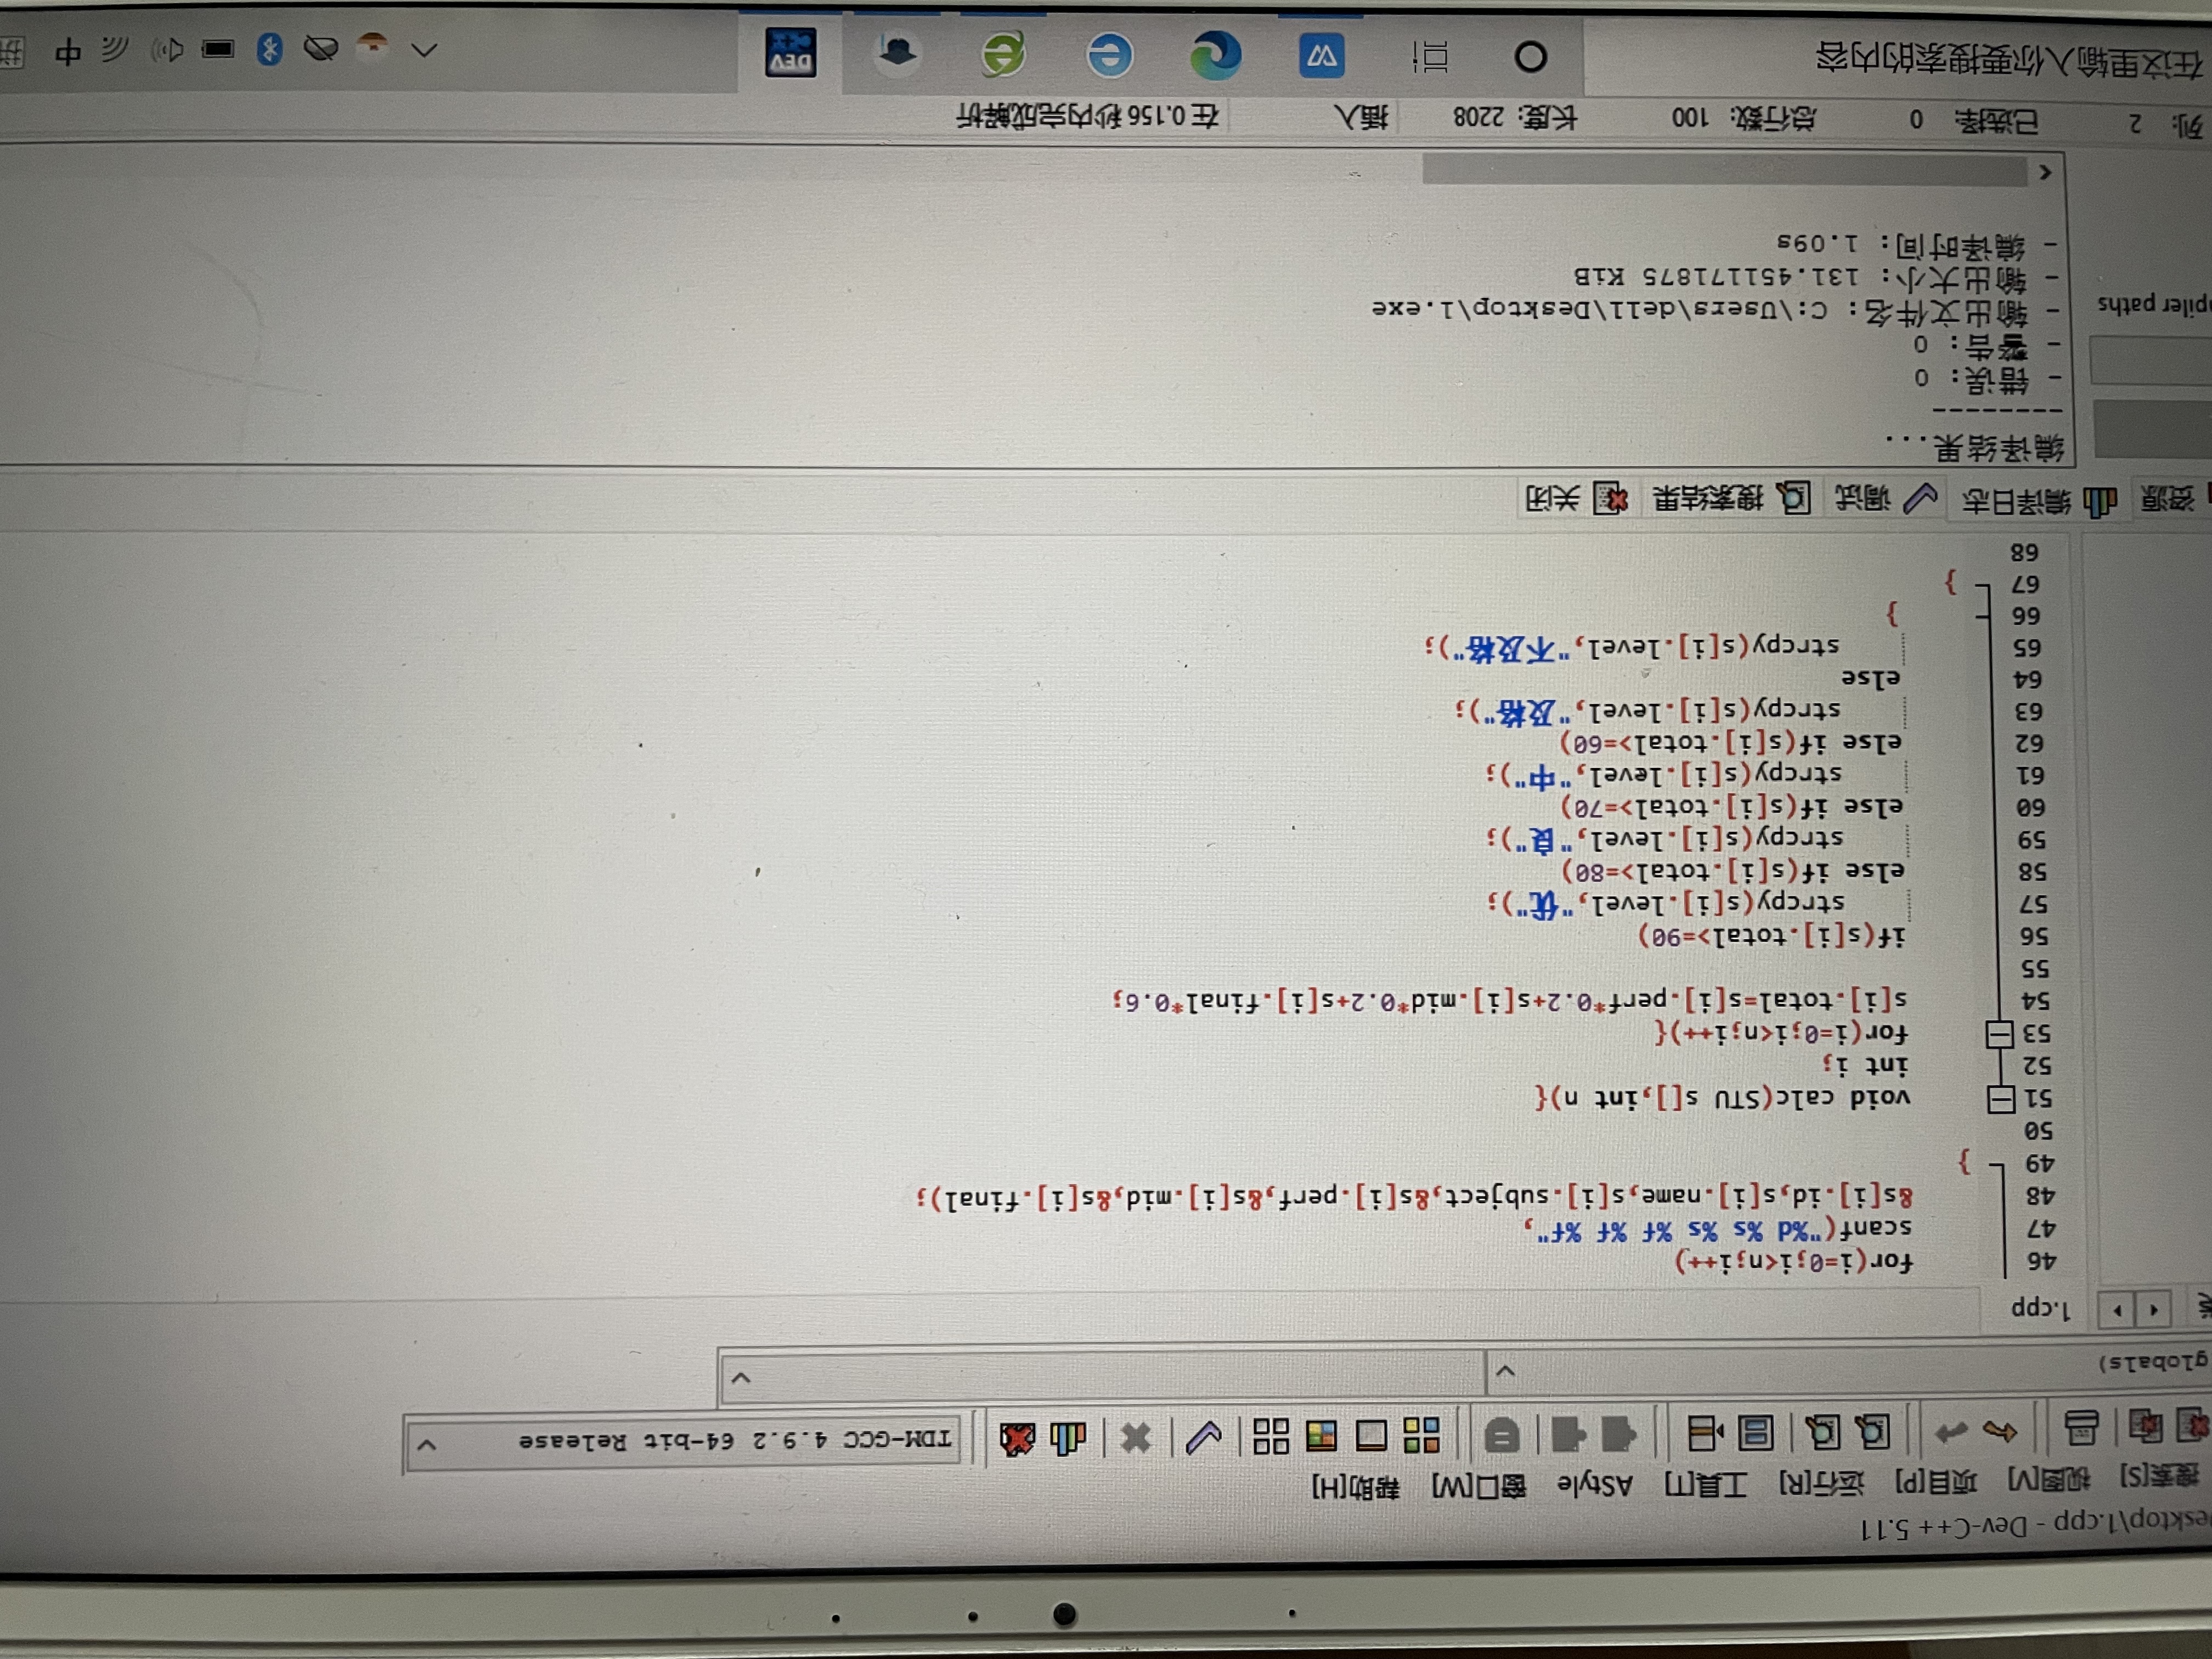Click the Delete profiling information icon
This screenshot has width=2212, height=1659.
tap(1018, 1439)
